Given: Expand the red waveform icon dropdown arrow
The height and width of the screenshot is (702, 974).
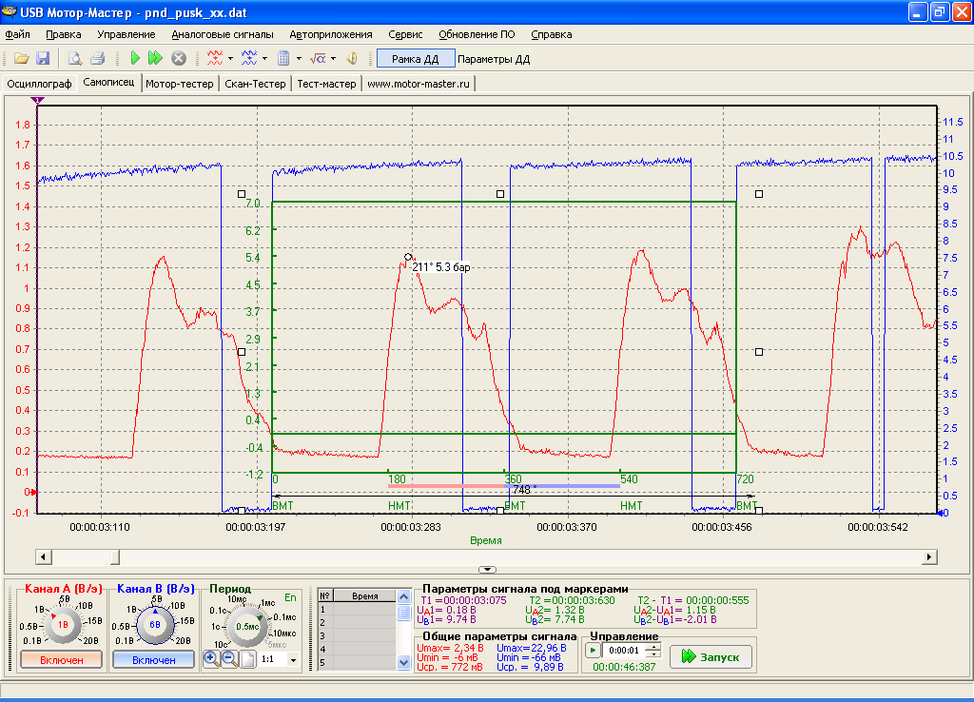Looking at the screenshot, I should [230, 59].
